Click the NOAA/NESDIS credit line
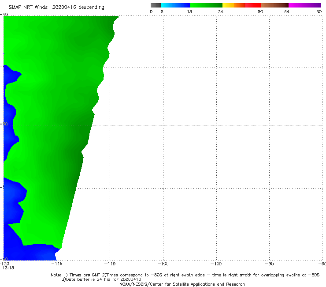326x287 pixels. click(x=182, y=284)
